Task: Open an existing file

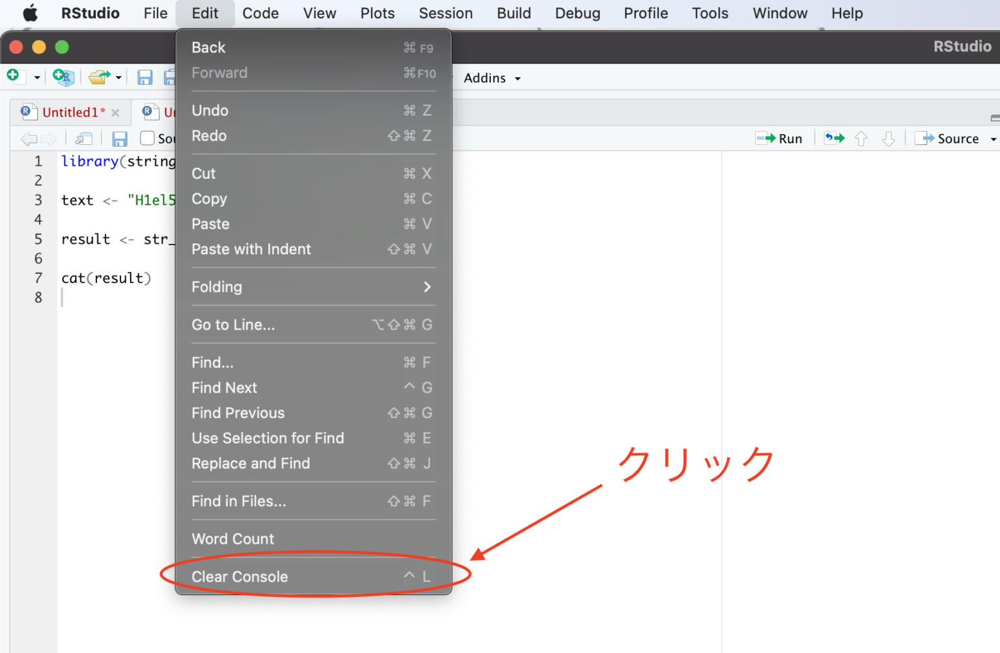Action: pos(99,77)
